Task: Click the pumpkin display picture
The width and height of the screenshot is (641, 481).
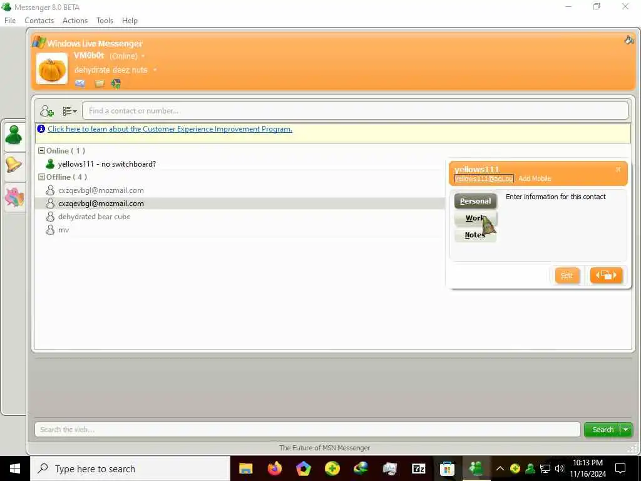Action: click(x=52, y=68)
